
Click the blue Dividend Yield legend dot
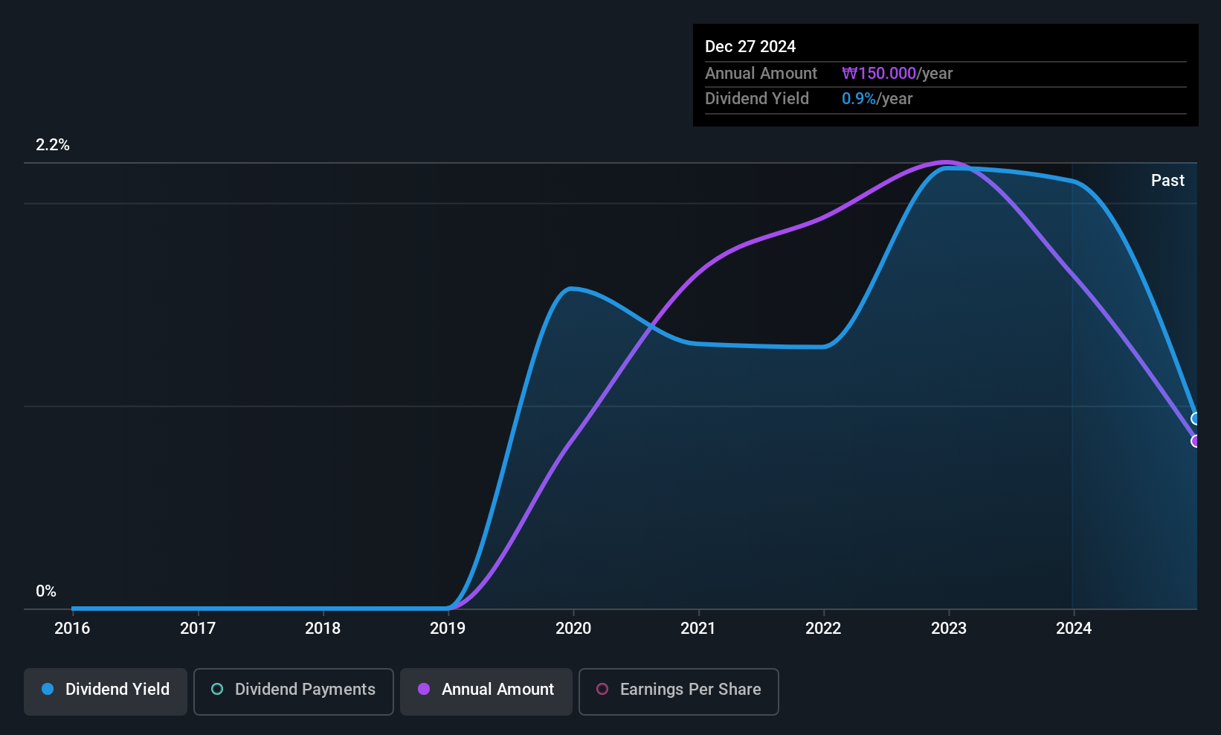(48, 689)
